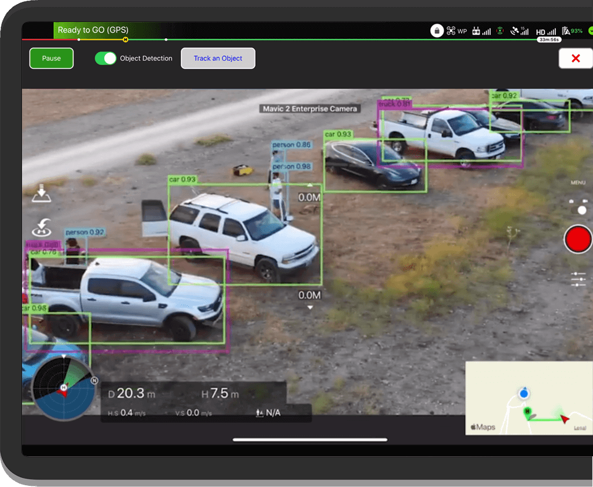
Task: Click the Legal link on the map
Action: coord(580,428)
